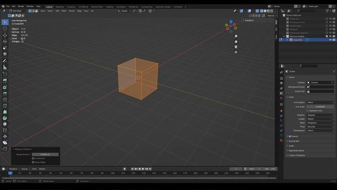337x190 pixels.
Task: Select the Add Cube tool
Action: (5, 74)
